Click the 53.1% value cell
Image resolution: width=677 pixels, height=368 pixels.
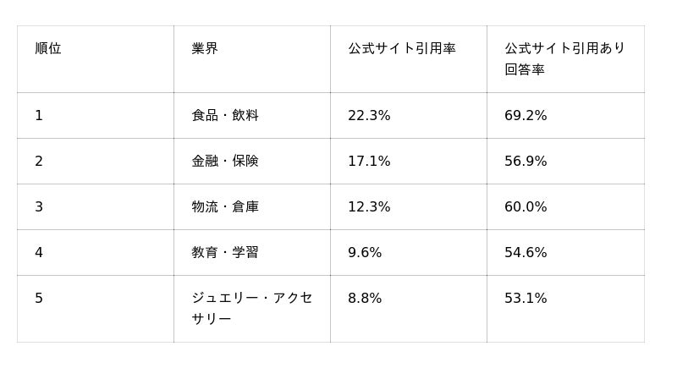pyautogui.click(x=565, y=309)
